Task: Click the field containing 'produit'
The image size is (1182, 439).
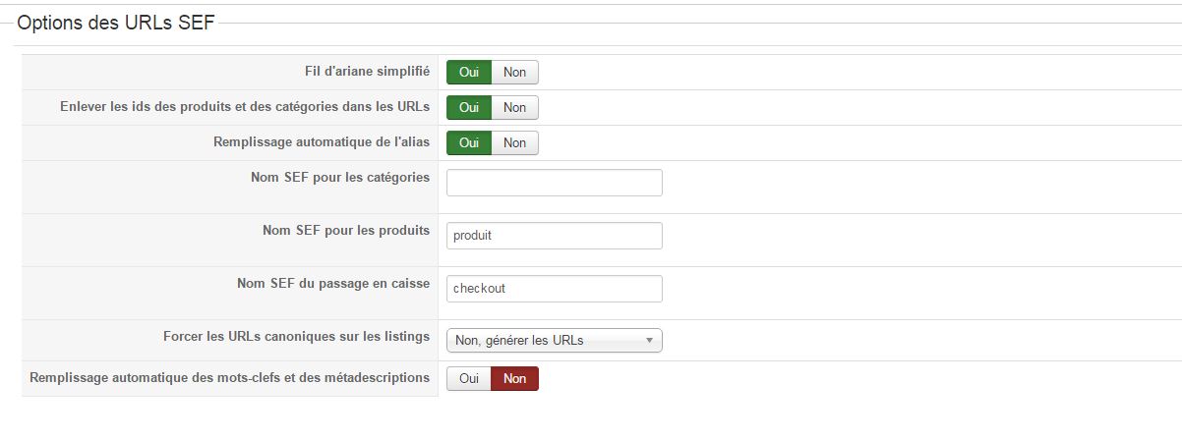Action: (x=555, y=236)
